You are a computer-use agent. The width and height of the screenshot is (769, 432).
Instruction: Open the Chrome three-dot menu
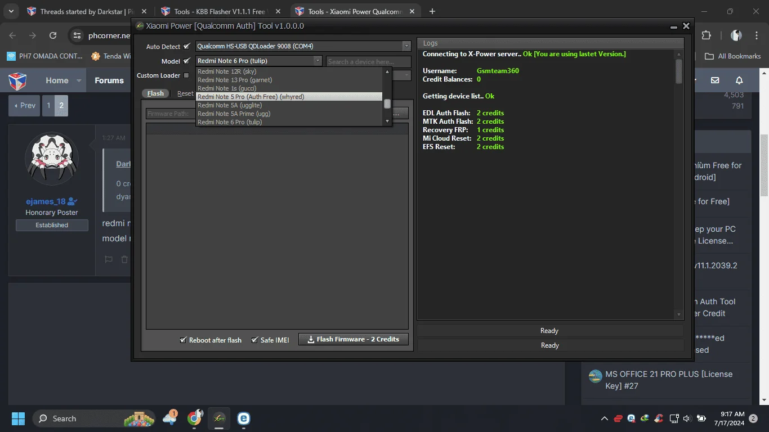[756, 35]
